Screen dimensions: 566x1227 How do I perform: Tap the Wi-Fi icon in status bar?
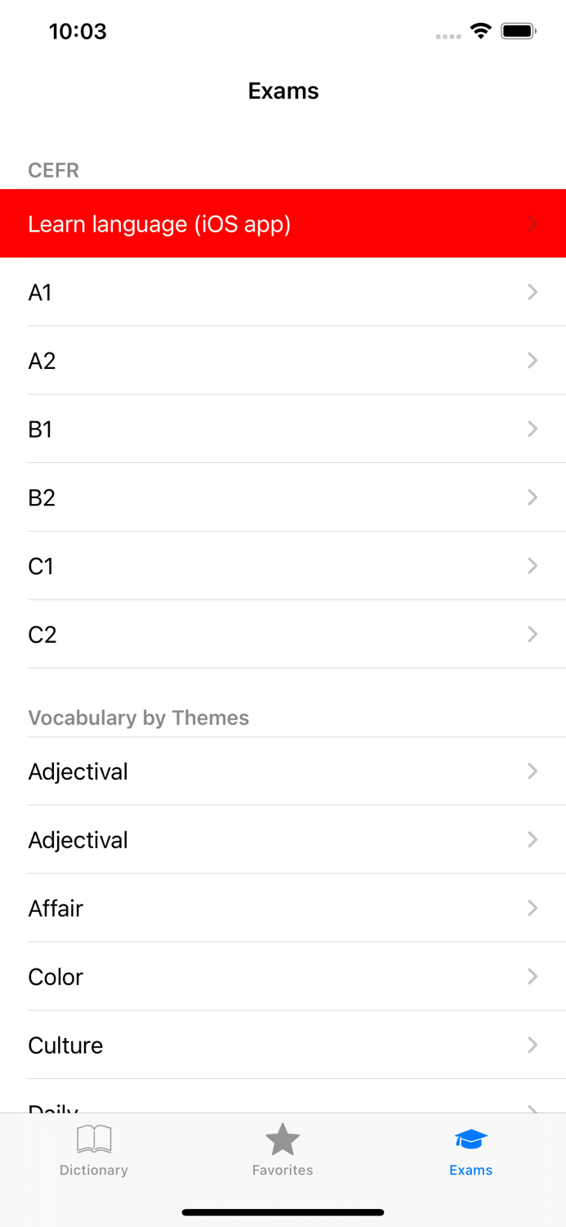pos(480,30)
